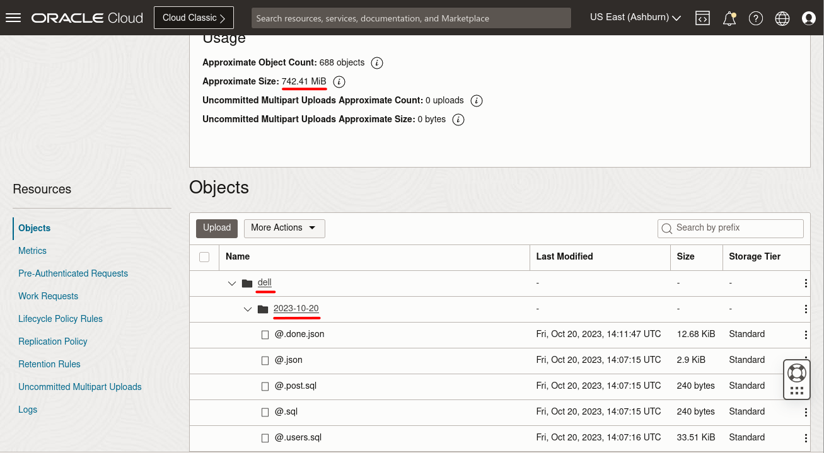The width and height of the screenshot is (824, 453).
Task: Check the checkbox beside @.done.json
Action: (265, 334)
